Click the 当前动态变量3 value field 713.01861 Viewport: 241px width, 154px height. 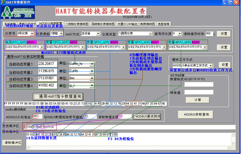pos(47,78)
